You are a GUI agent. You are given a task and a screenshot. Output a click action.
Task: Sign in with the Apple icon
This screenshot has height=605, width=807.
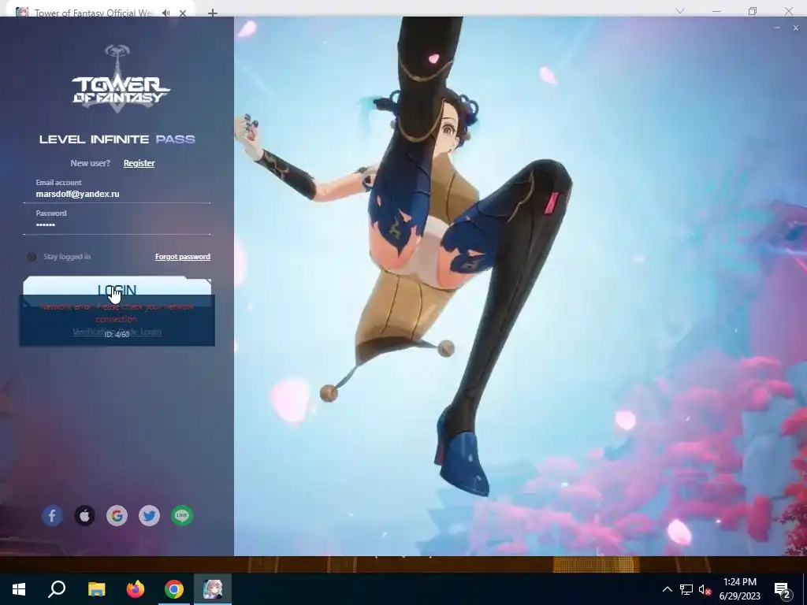tap(85, 515)
